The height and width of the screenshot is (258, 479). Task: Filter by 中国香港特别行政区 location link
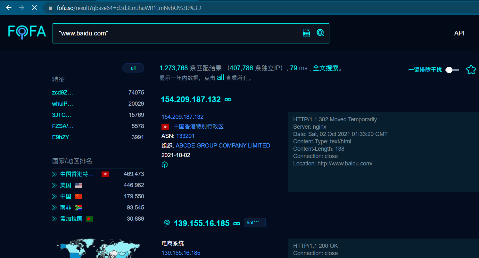tap(198, 126)
